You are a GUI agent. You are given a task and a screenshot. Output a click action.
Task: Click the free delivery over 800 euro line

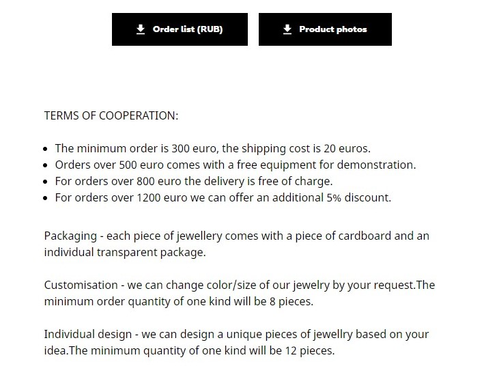click(193, 181)
